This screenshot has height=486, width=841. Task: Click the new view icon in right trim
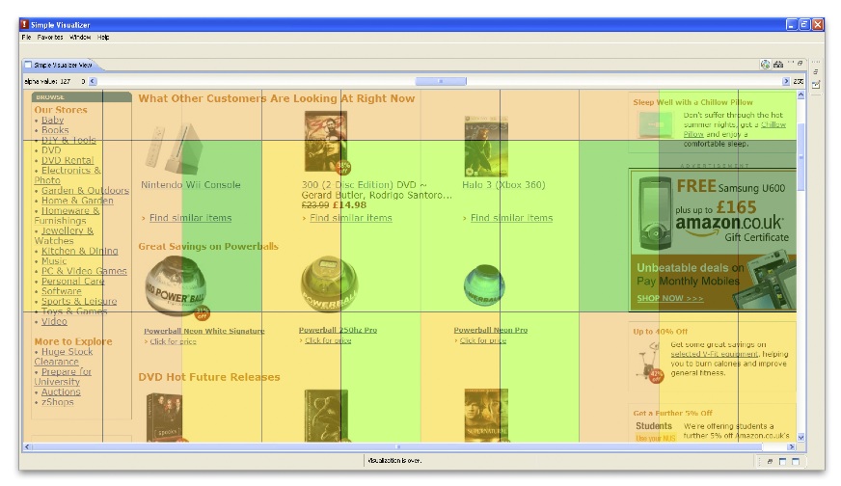pyautogui.click(x=816, y=85)
